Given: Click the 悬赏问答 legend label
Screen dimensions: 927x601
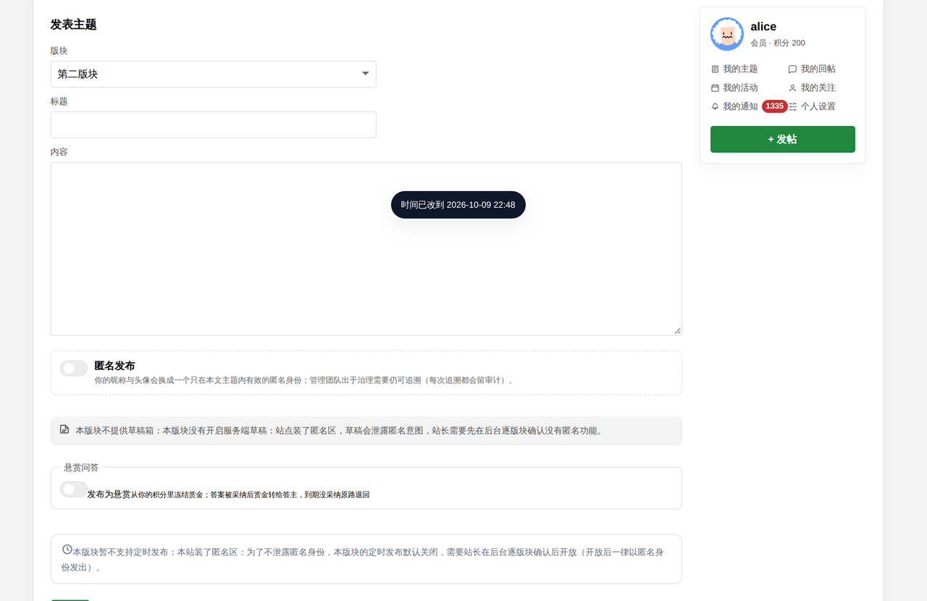Looking at the screenshot, I should [81, 468].
